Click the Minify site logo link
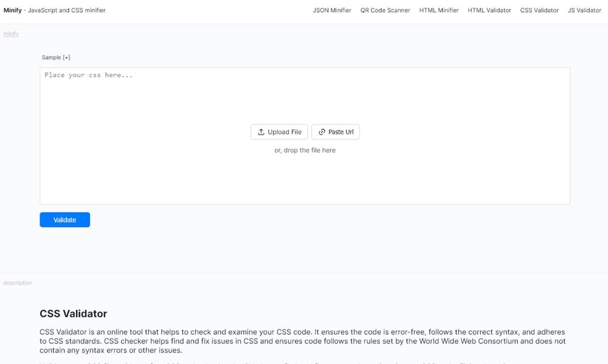 pyautogui.click(x=12, y=10)
